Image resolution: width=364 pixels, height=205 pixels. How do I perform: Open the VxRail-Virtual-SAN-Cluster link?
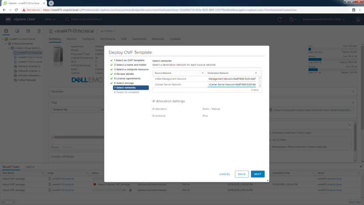[312, 110]
